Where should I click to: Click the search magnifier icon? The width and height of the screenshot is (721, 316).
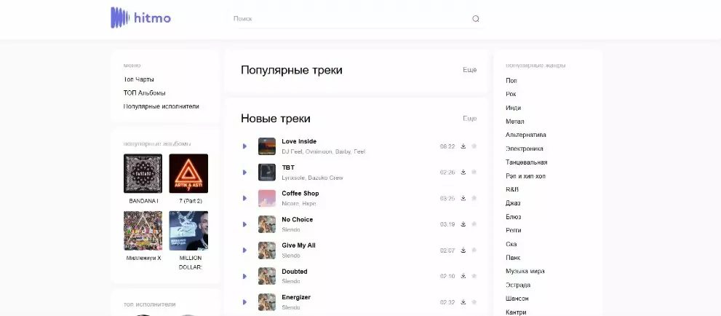click(x=476, y=19)
